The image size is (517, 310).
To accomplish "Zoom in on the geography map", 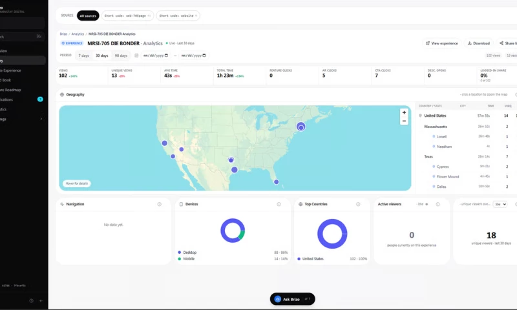I will (x=404, y=112).
